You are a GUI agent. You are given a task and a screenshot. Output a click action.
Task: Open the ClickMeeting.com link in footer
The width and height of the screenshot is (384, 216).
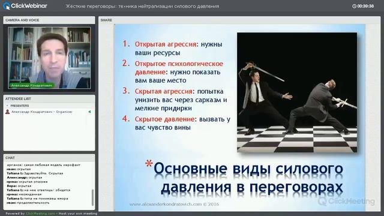40,214
